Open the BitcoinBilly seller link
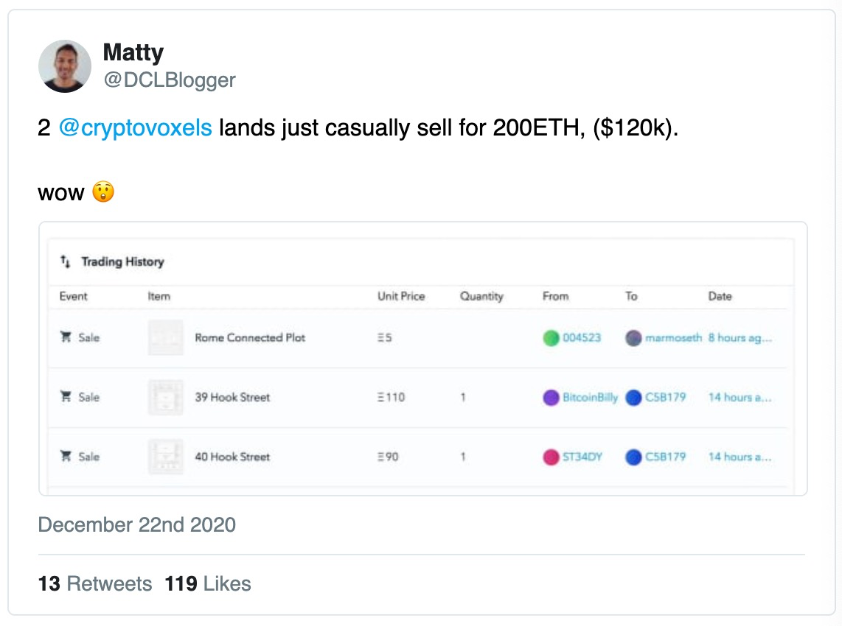This screenshot has height=626, width=842. click(x=590, y=397)
